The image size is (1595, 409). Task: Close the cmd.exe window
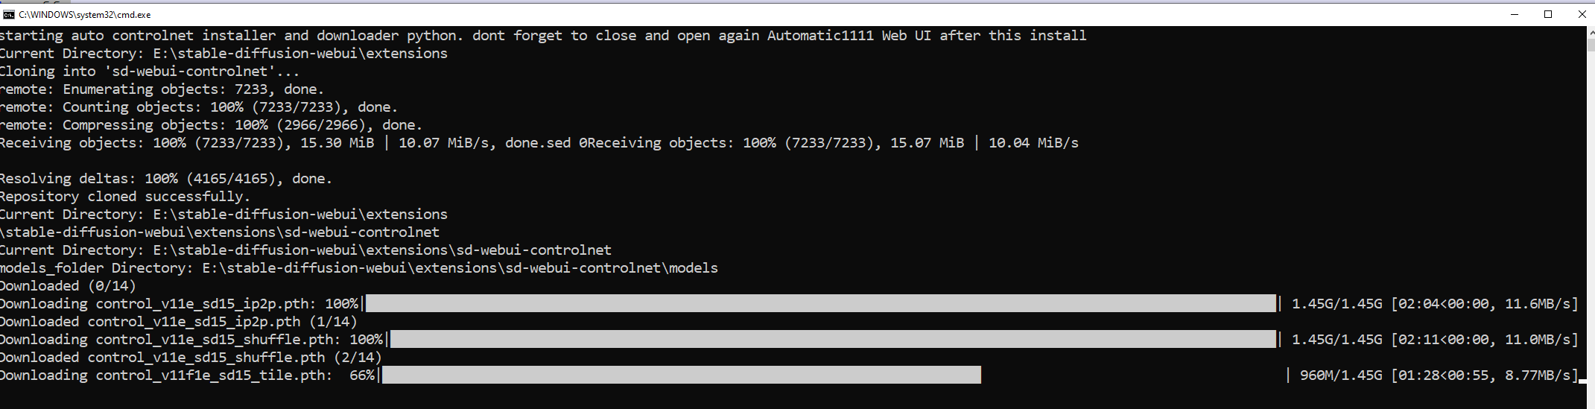coord(1582,14)
